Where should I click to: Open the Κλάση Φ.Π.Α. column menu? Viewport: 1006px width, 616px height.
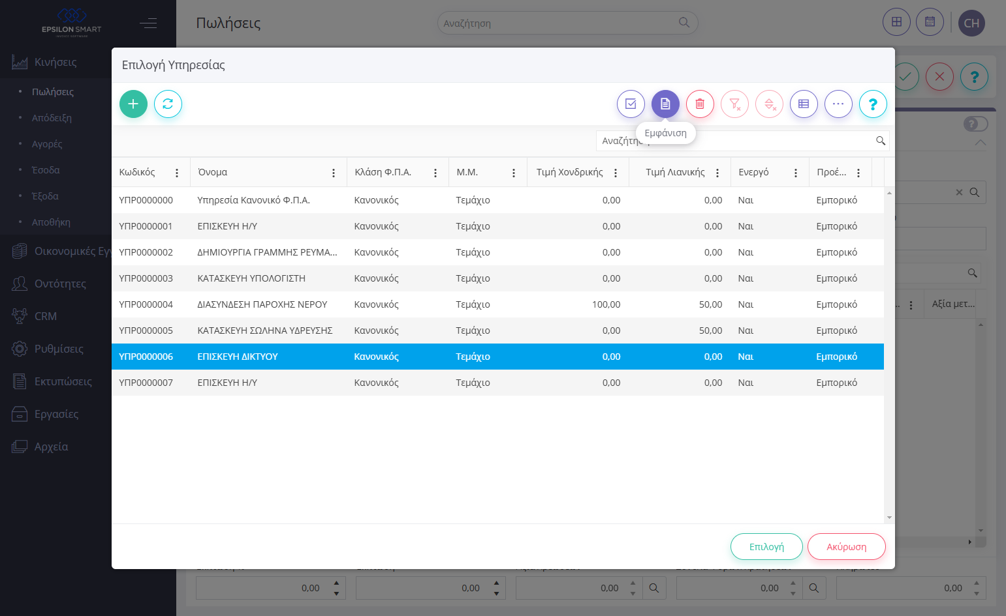pyautogui.click(x=435, y=173)
